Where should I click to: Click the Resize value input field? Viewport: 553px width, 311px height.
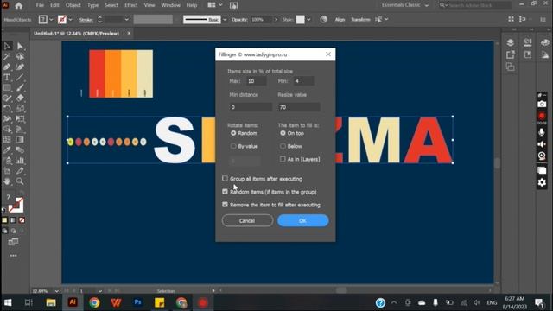pyautogui.click(x=299, y=107)
